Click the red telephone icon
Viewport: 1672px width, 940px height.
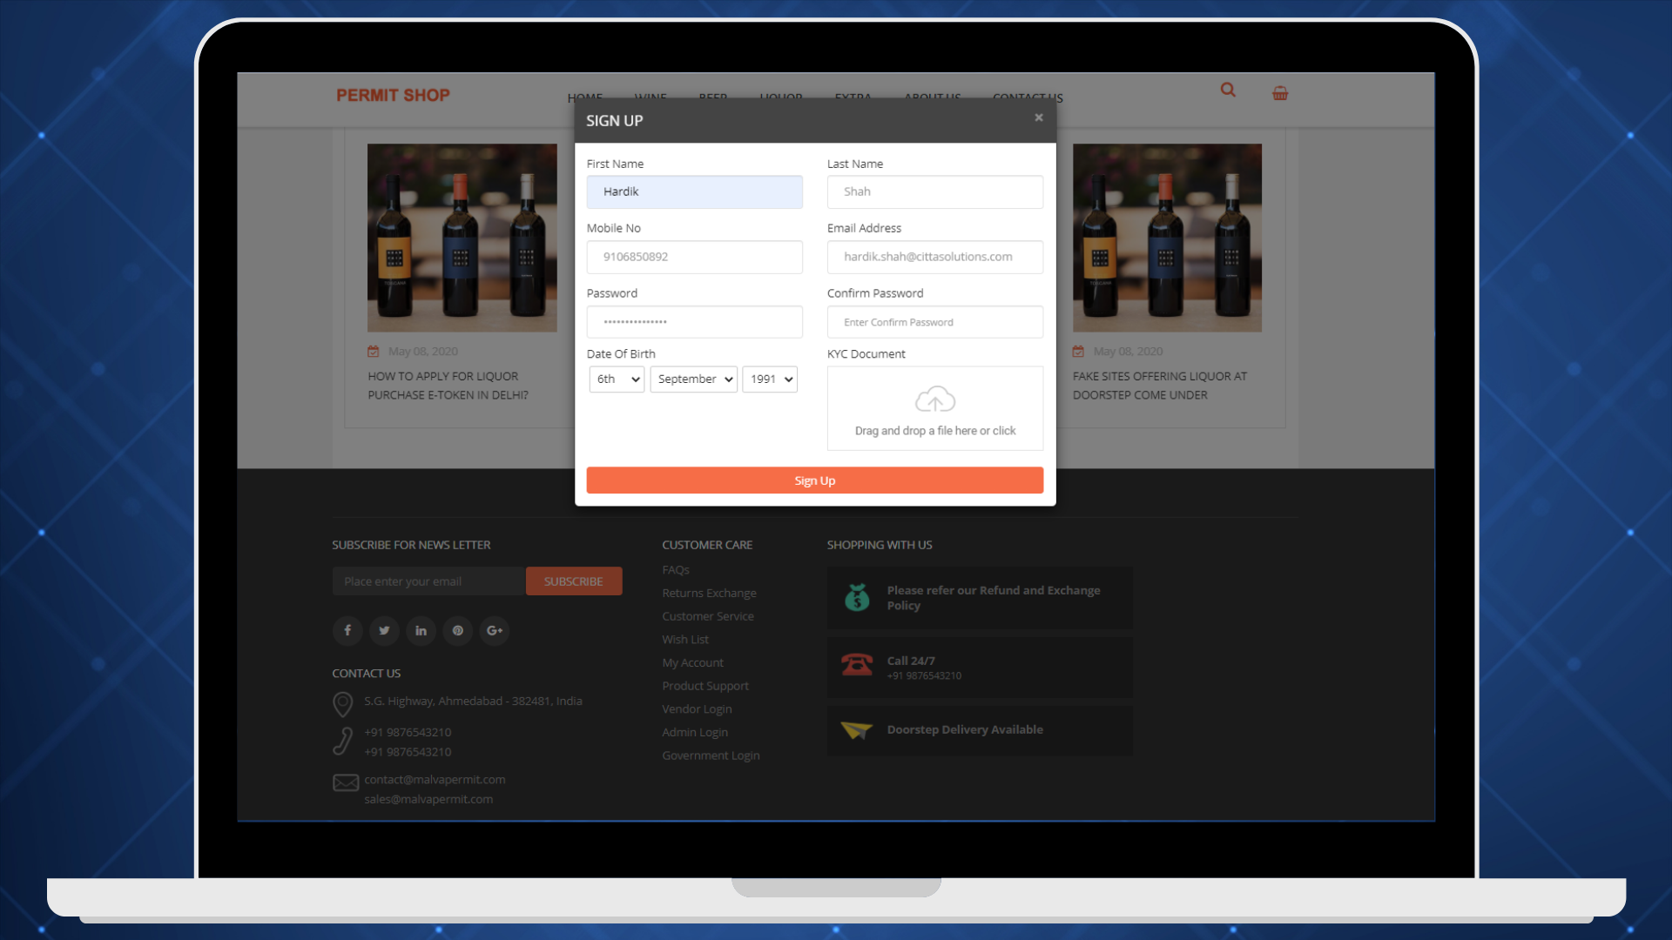857,665
